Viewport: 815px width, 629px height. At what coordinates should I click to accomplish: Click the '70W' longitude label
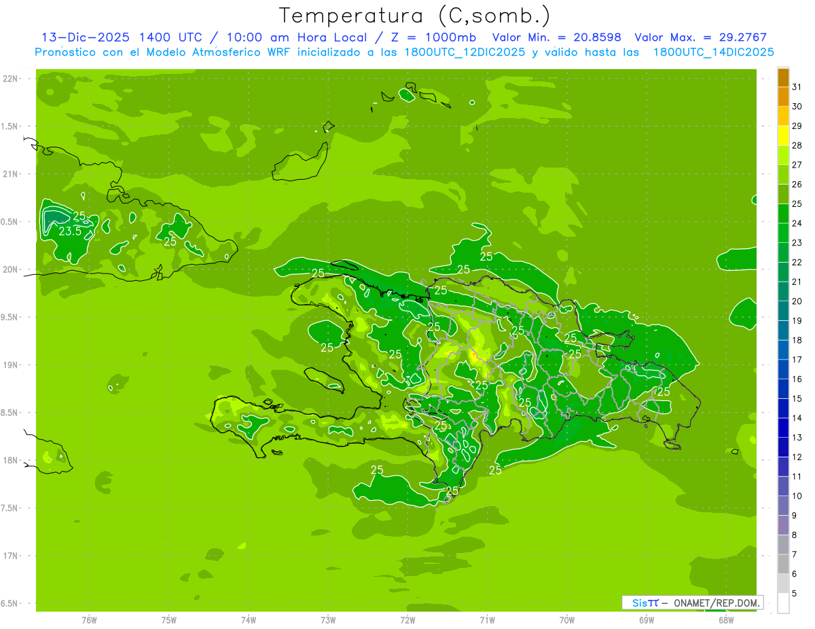tap(567, 620)
